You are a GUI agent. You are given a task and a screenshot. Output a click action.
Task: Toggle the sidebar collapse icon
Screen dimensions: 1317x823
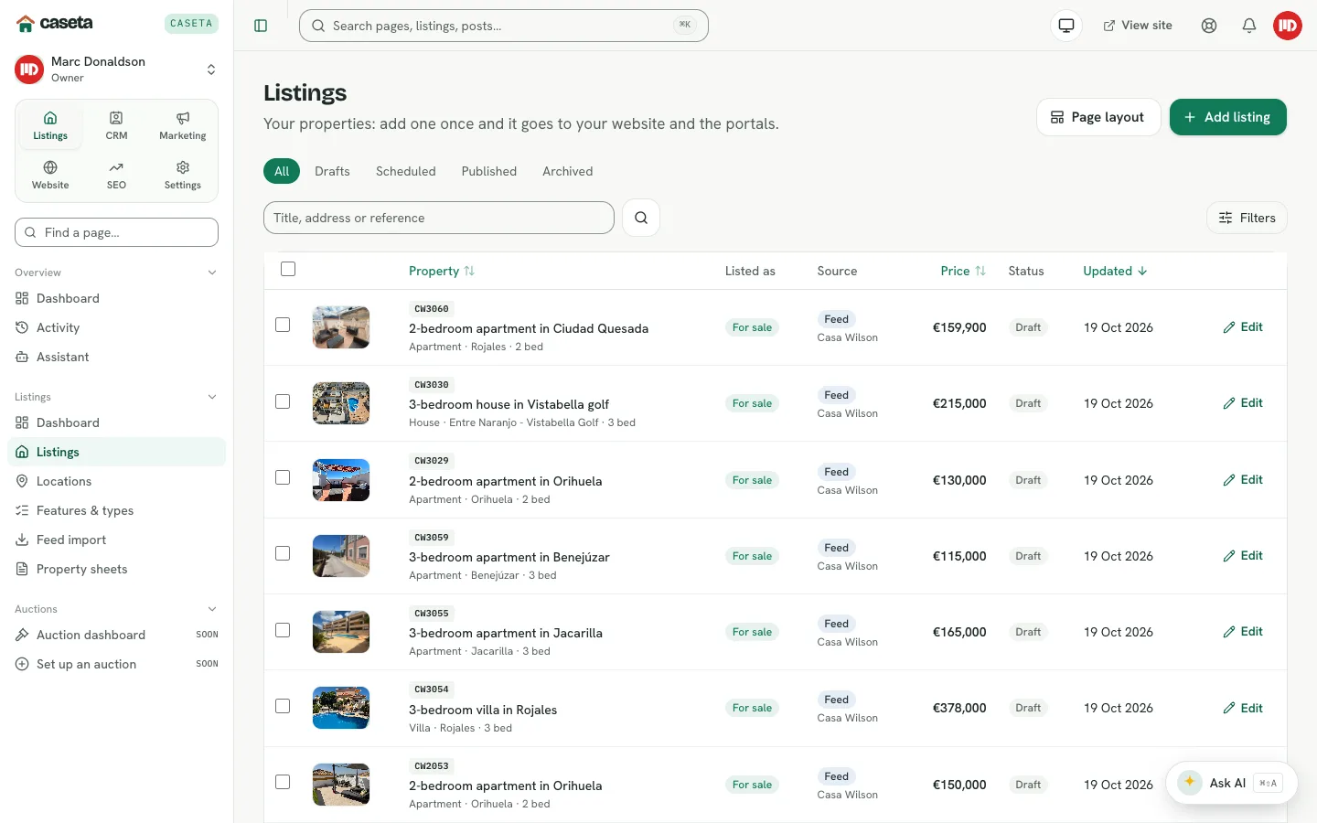[x=261, y=26]
